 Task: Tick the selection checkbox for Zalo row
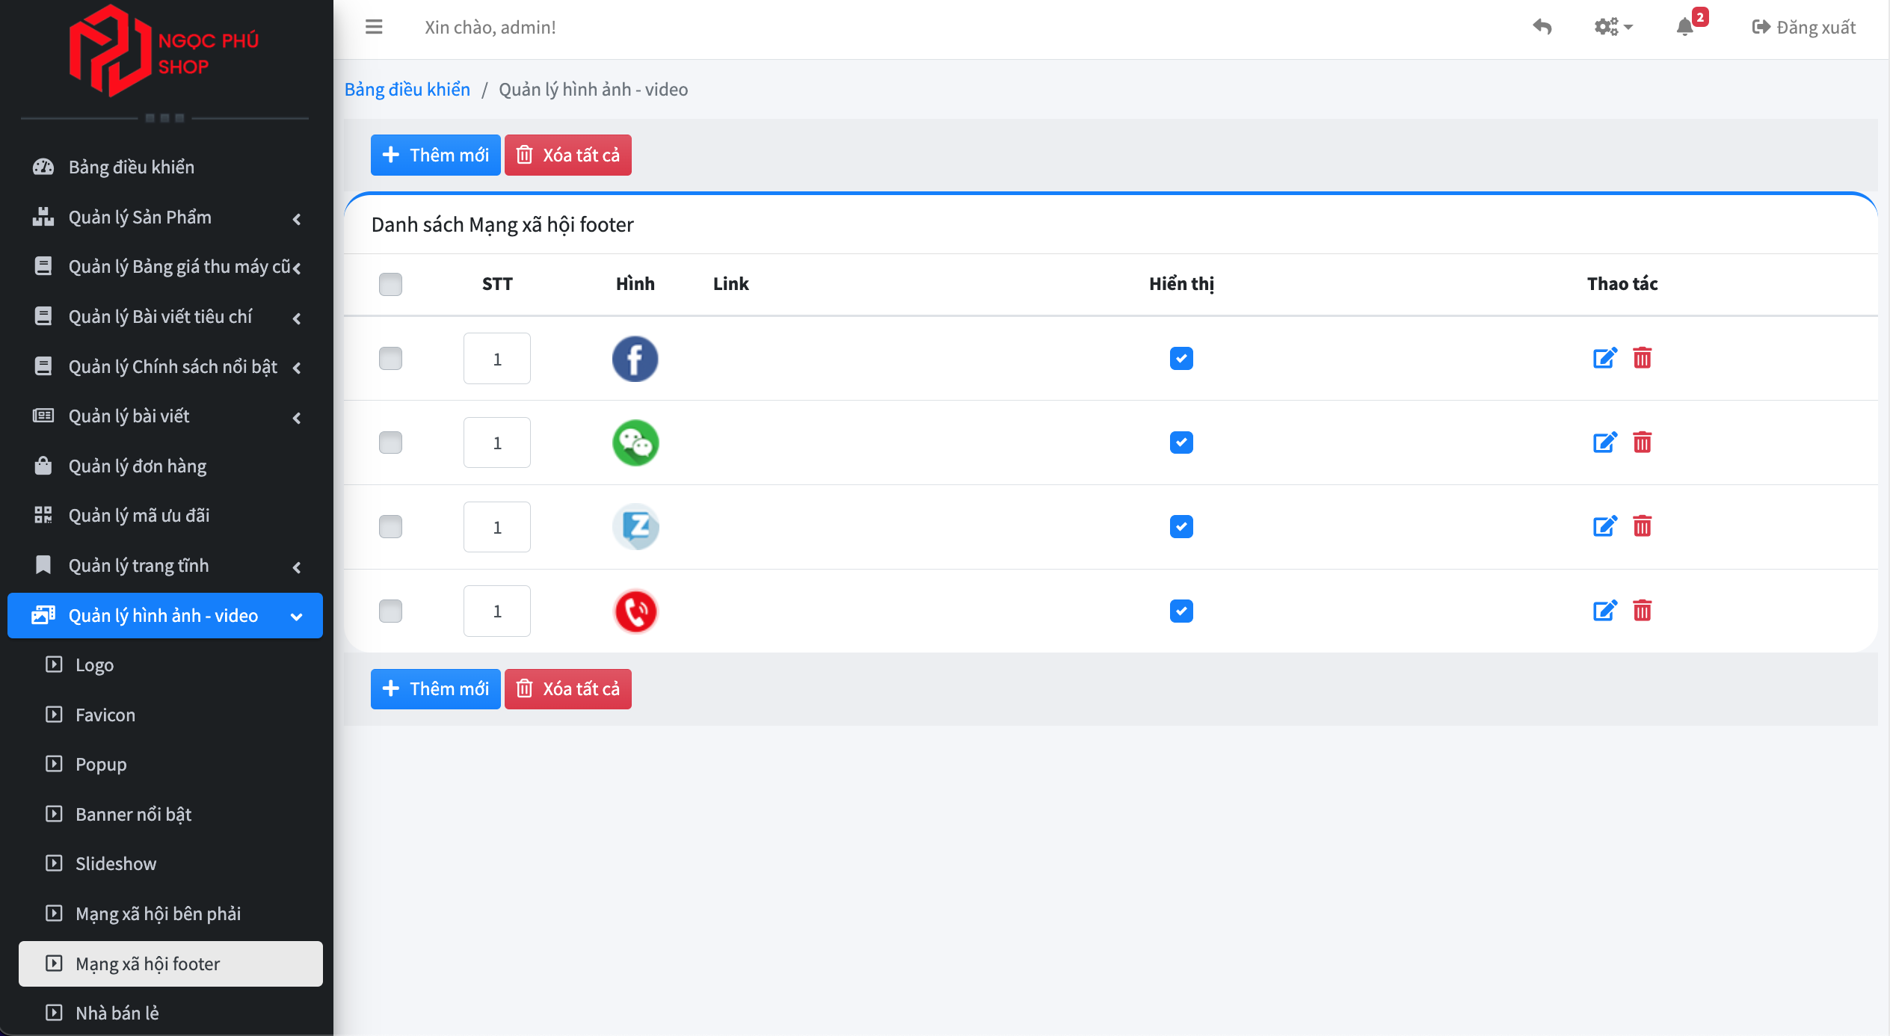[x=390, y=527]
